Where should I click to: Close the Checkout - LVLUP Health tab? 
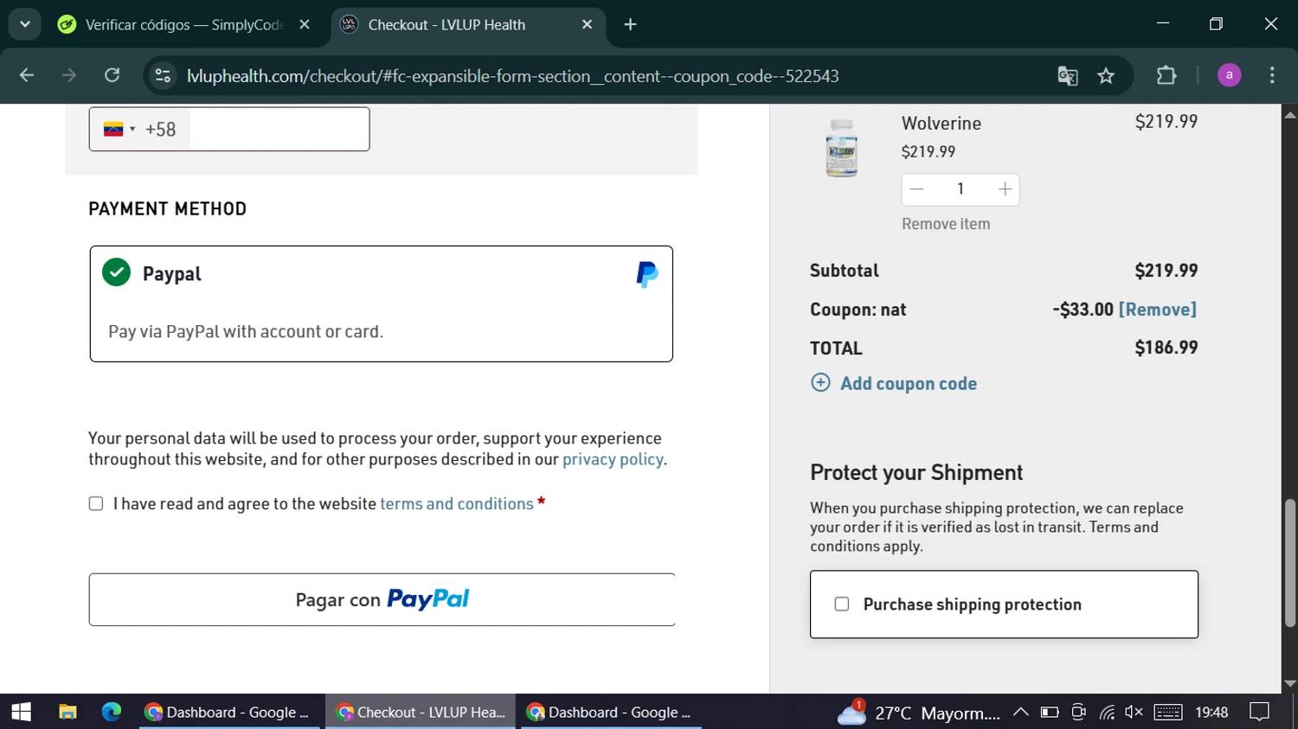point(588,24)
